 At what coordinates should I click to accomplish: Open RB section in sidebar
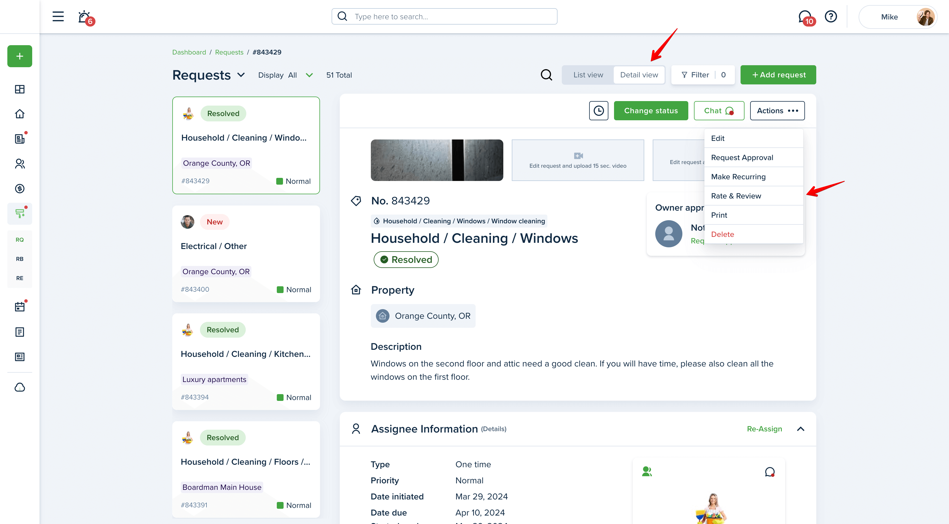[20, 259]
